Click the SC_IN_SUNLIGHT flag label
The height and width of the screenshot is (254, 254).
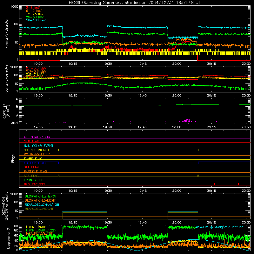(37, 150)
